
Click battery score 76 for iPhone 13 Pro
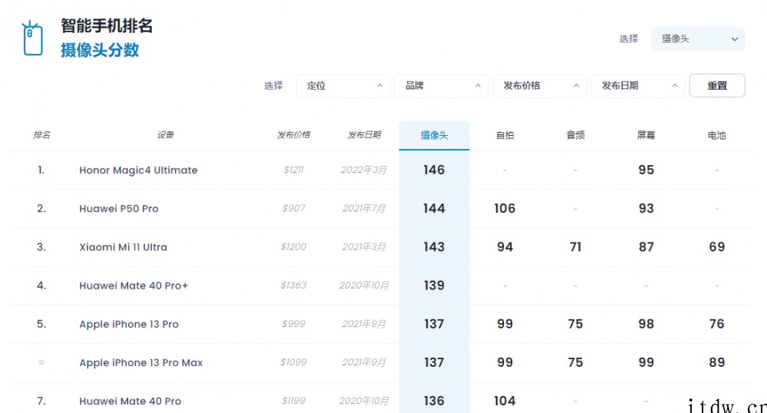pos(716,324)
